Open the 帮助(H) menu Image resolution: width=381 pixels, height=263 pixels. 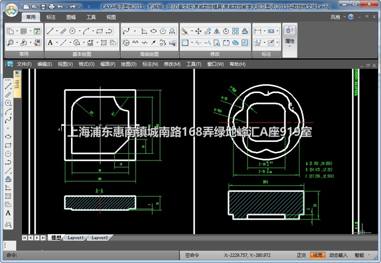click(237, 64)
